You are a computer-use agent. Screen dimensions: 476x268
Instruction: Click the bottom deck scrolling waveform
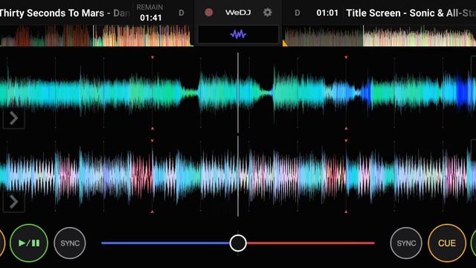238,176
